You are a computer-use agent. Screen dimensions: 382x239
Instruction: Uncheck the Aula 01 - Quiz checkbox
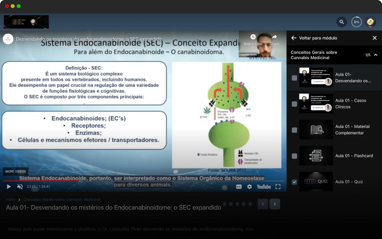pos(294,182)
